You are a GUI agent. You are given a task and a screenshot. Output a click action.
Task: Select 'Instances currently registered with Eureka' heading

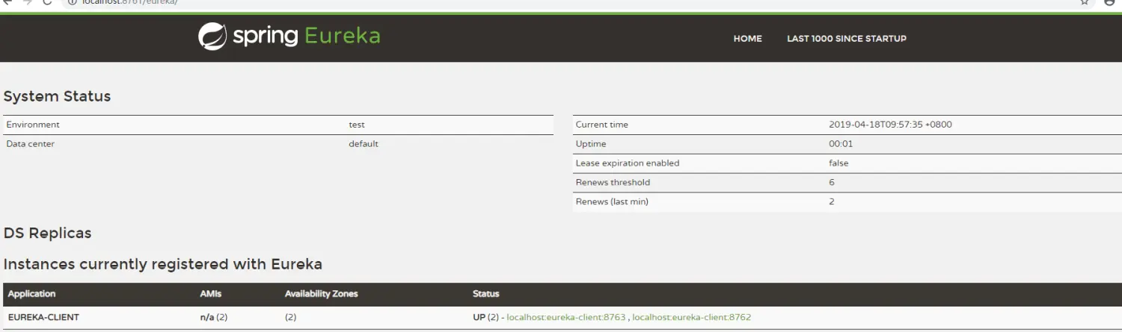point(163,264)
